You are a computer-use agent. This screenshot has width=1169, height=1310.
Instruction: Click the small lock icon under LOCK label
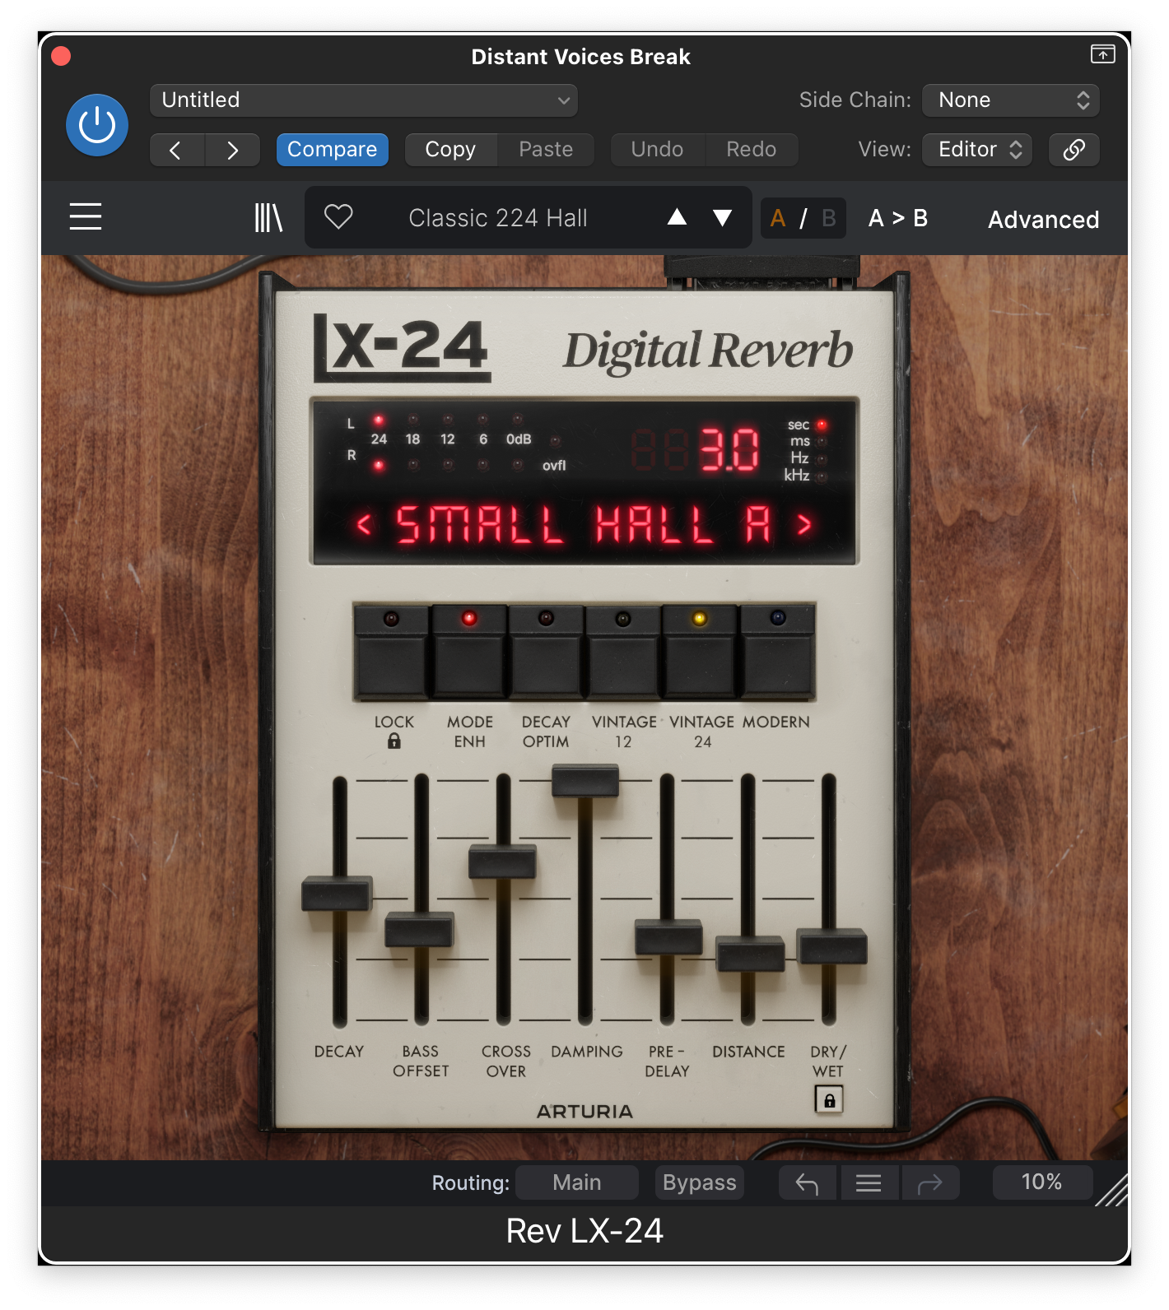(394, 741)
